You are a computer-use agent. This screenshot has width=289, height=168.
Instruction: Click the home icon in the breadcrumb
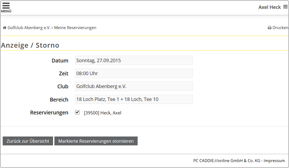point(5,28)
